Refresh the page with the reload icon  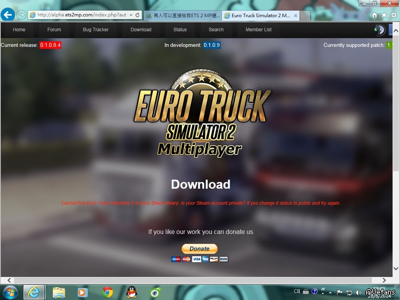click(x=137, y=15)
